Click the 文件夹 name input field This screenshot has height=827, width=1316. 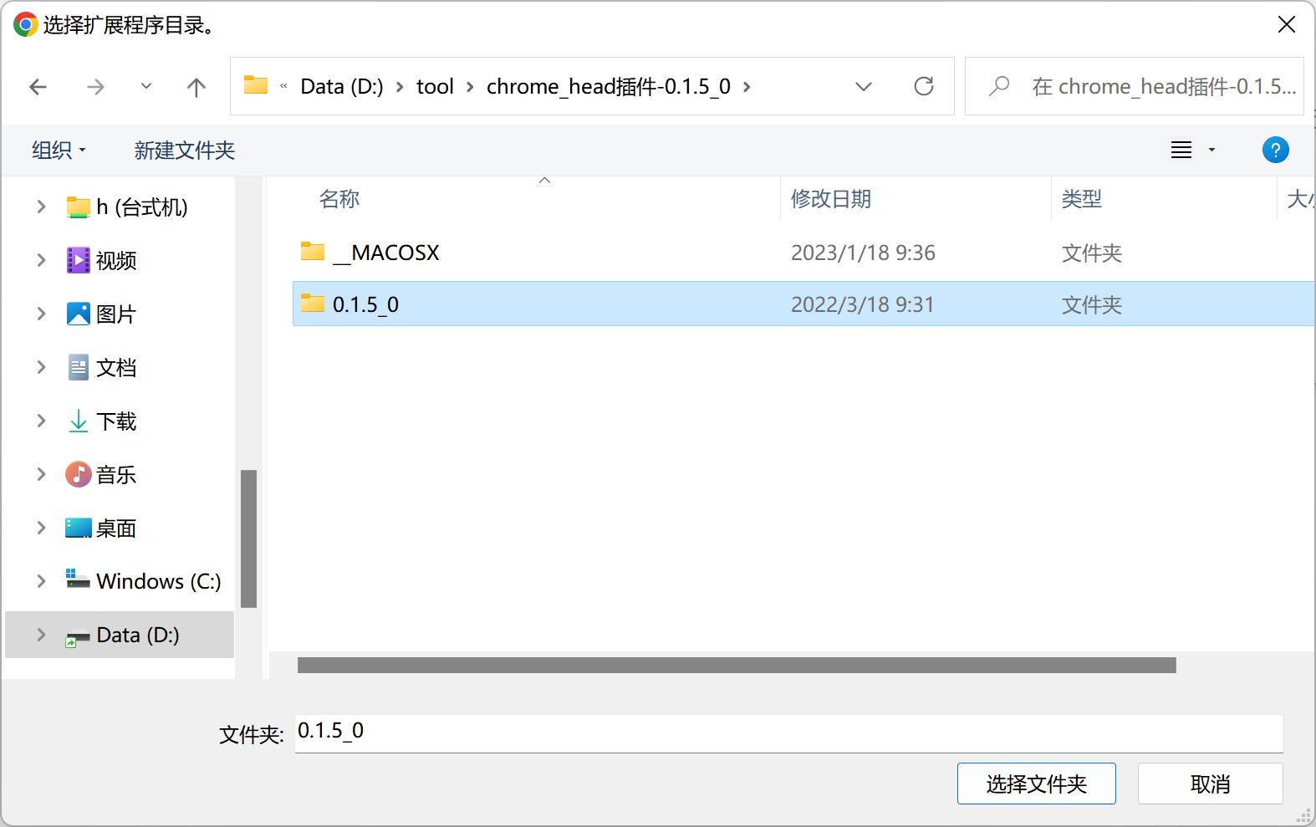(788, 733)
